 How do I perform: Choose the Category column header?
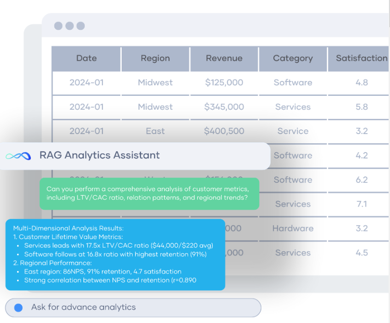(293, 59)
